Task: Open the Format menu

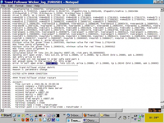Action: click(x=19, y=6)
